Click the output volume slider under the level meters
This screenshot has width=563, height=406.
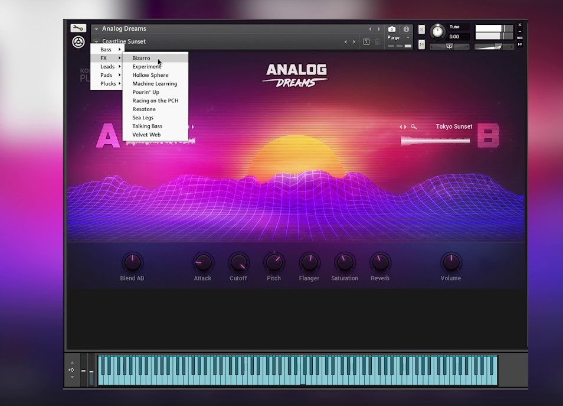pos(494,47)
